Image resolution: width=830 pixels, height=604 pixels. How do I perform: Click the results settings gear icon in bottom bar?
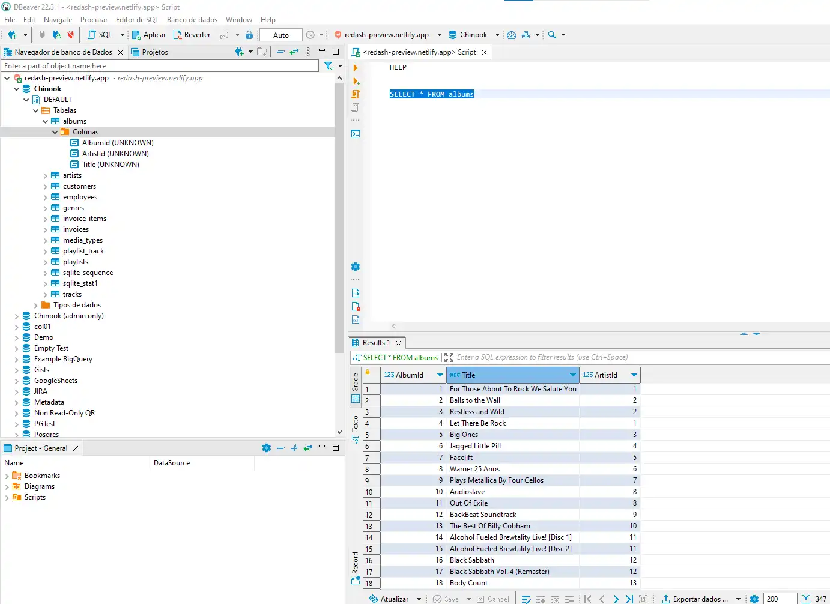pos(754,599)
